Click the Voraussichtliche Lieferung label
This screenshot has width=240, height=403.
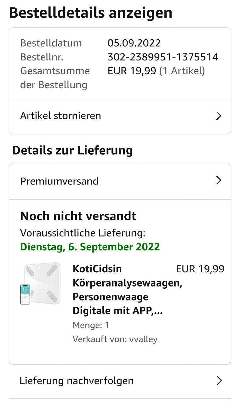(x=83, y=233)
